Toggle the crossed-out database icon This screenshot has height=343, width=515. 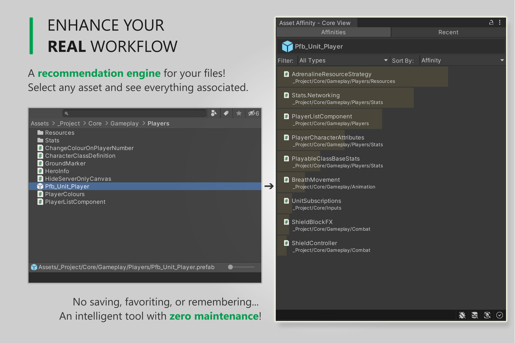475,315
